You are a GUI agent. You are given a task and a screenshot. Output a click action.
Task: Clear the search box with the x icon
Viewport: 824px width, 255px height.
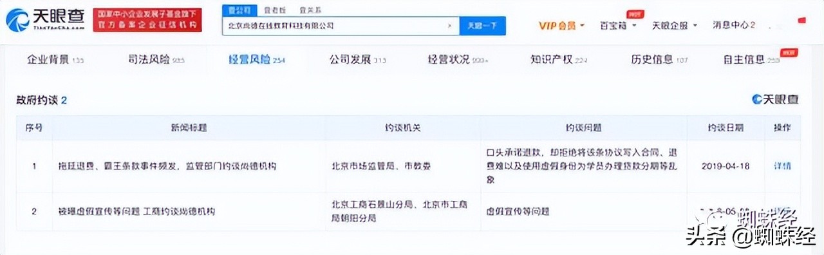(x=449, y=26)
